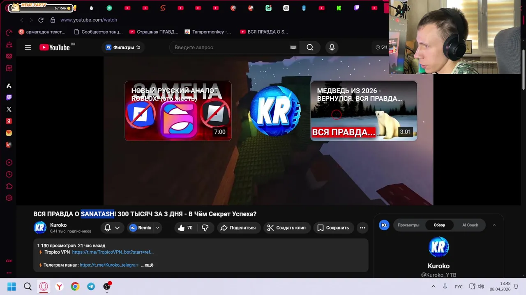Open the notification bell dropdown for Kuroko
The height and width of the screenshot is (295, 526).
pos(112,228)
